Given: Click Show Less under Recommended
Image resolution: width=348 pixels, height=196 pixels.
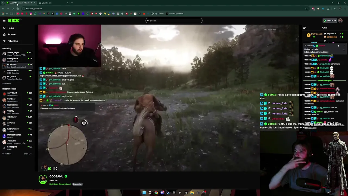Looking at the screenshot, I should click(28, 154).
